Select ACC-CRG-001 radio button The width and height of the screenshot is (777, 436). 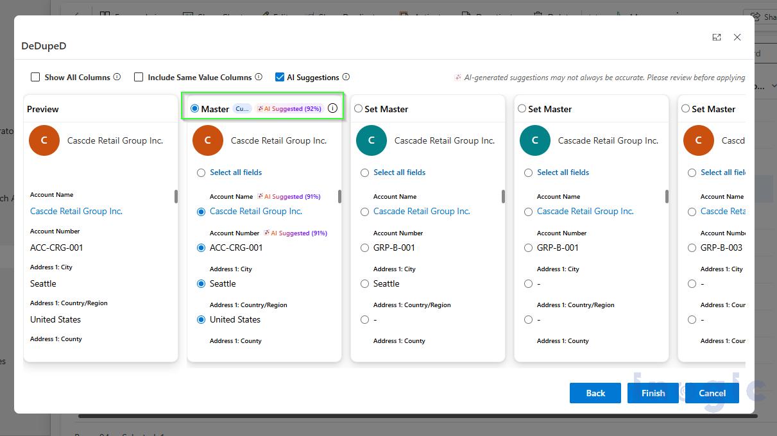tap(201, 247)
